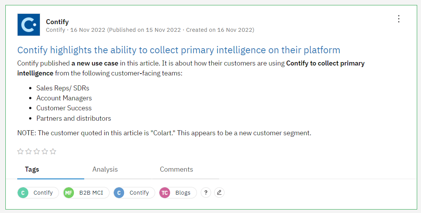Rate the article five stars
This screenshot has height=213, width=421.
pyautogui.click(x=53, y=151)
